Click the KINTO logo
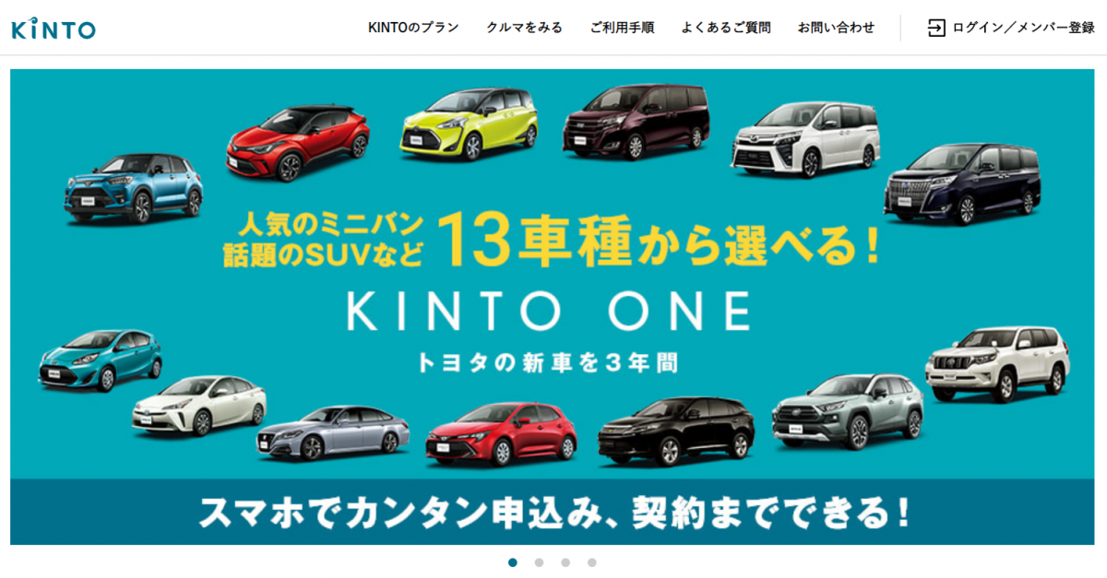1107x578 pixels. click(x=54, y=29)
